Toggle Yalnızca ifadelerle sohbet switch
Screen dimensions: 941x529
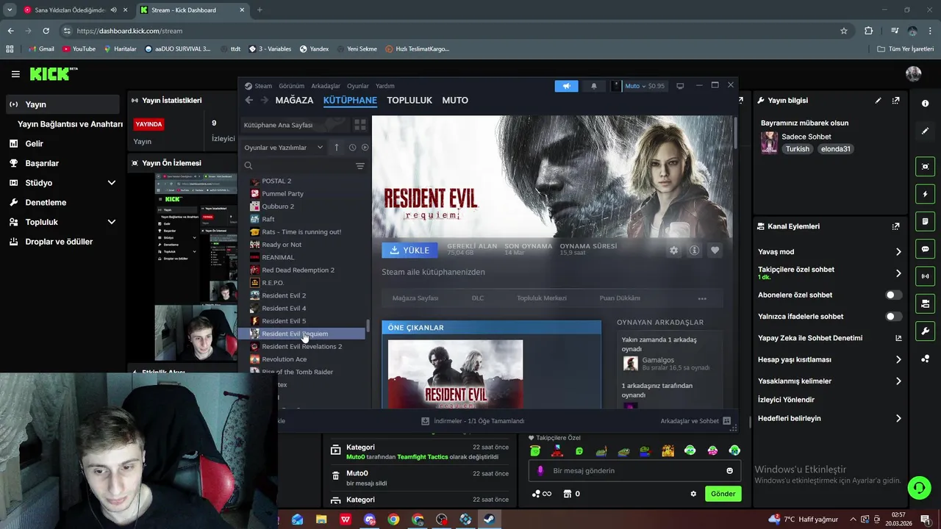893,317
